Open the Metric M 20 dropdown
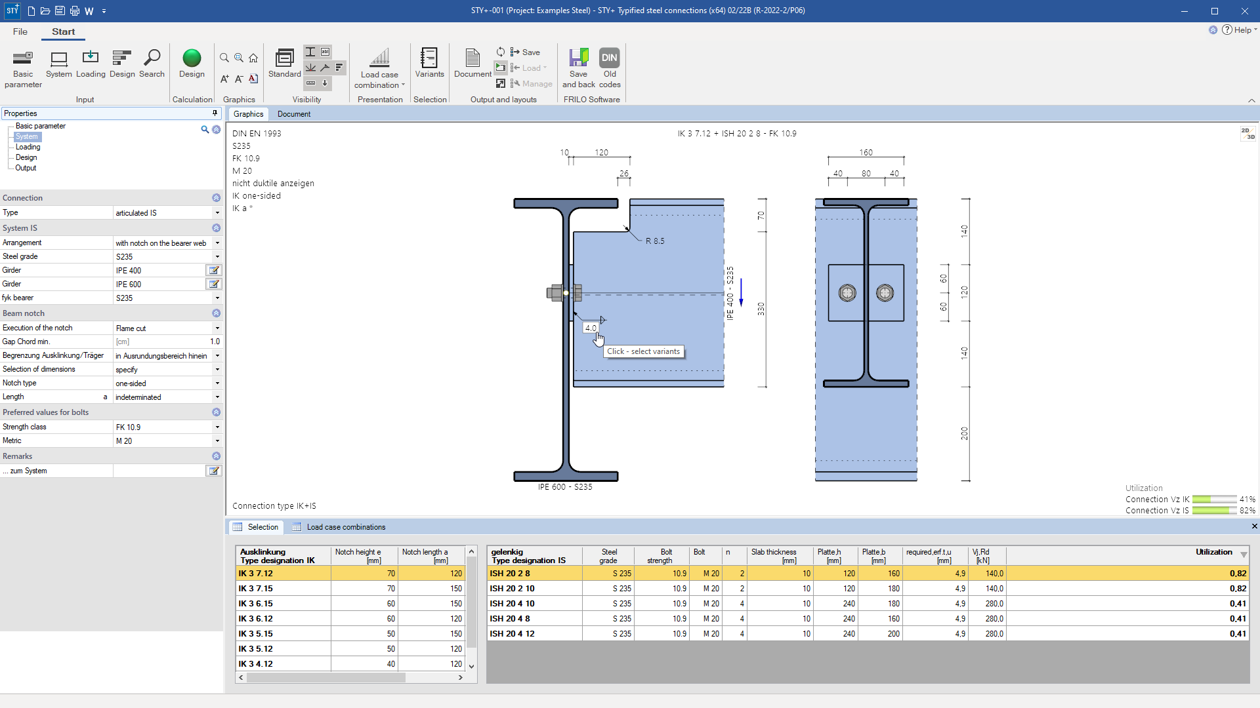Image resolution: width=1260 pixels, height=708 pixels. 217,441
